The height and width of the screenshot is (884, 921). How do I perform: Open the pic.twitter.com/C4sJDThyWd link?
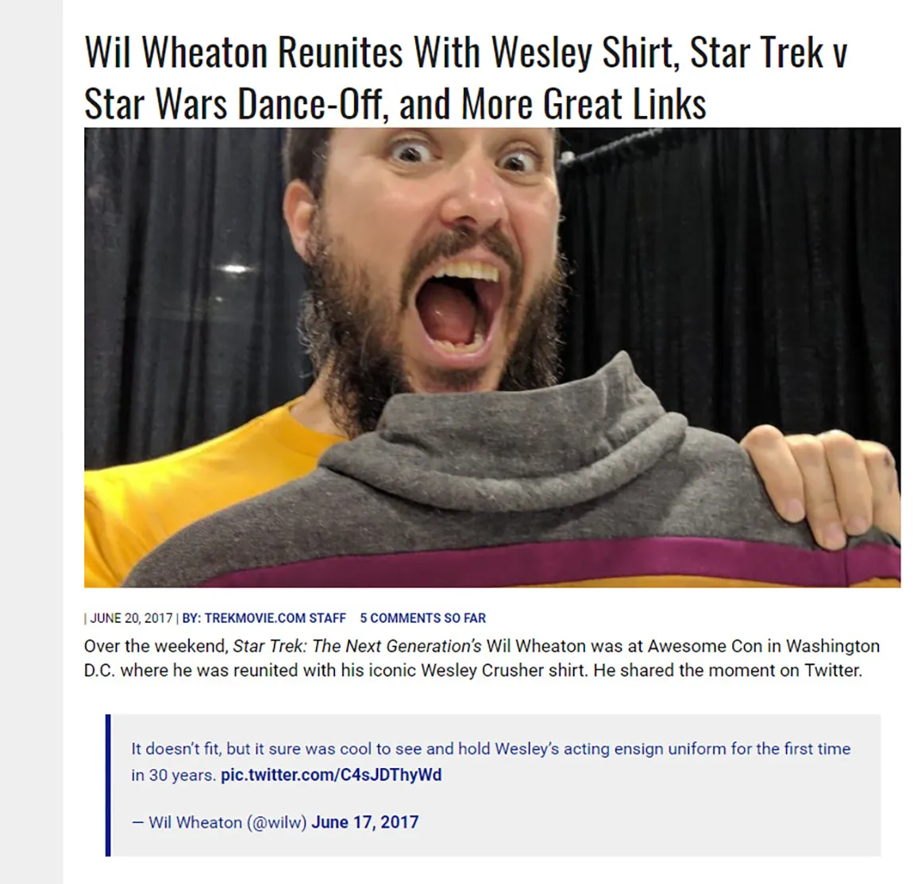(x=331, y=774)
